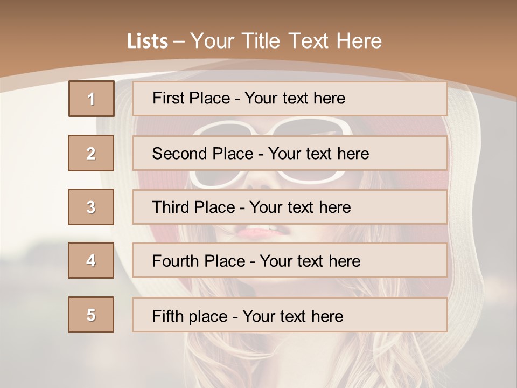Click the number 3 box
Viewport: 517px width, 388px height.
[x=91, y=207]
